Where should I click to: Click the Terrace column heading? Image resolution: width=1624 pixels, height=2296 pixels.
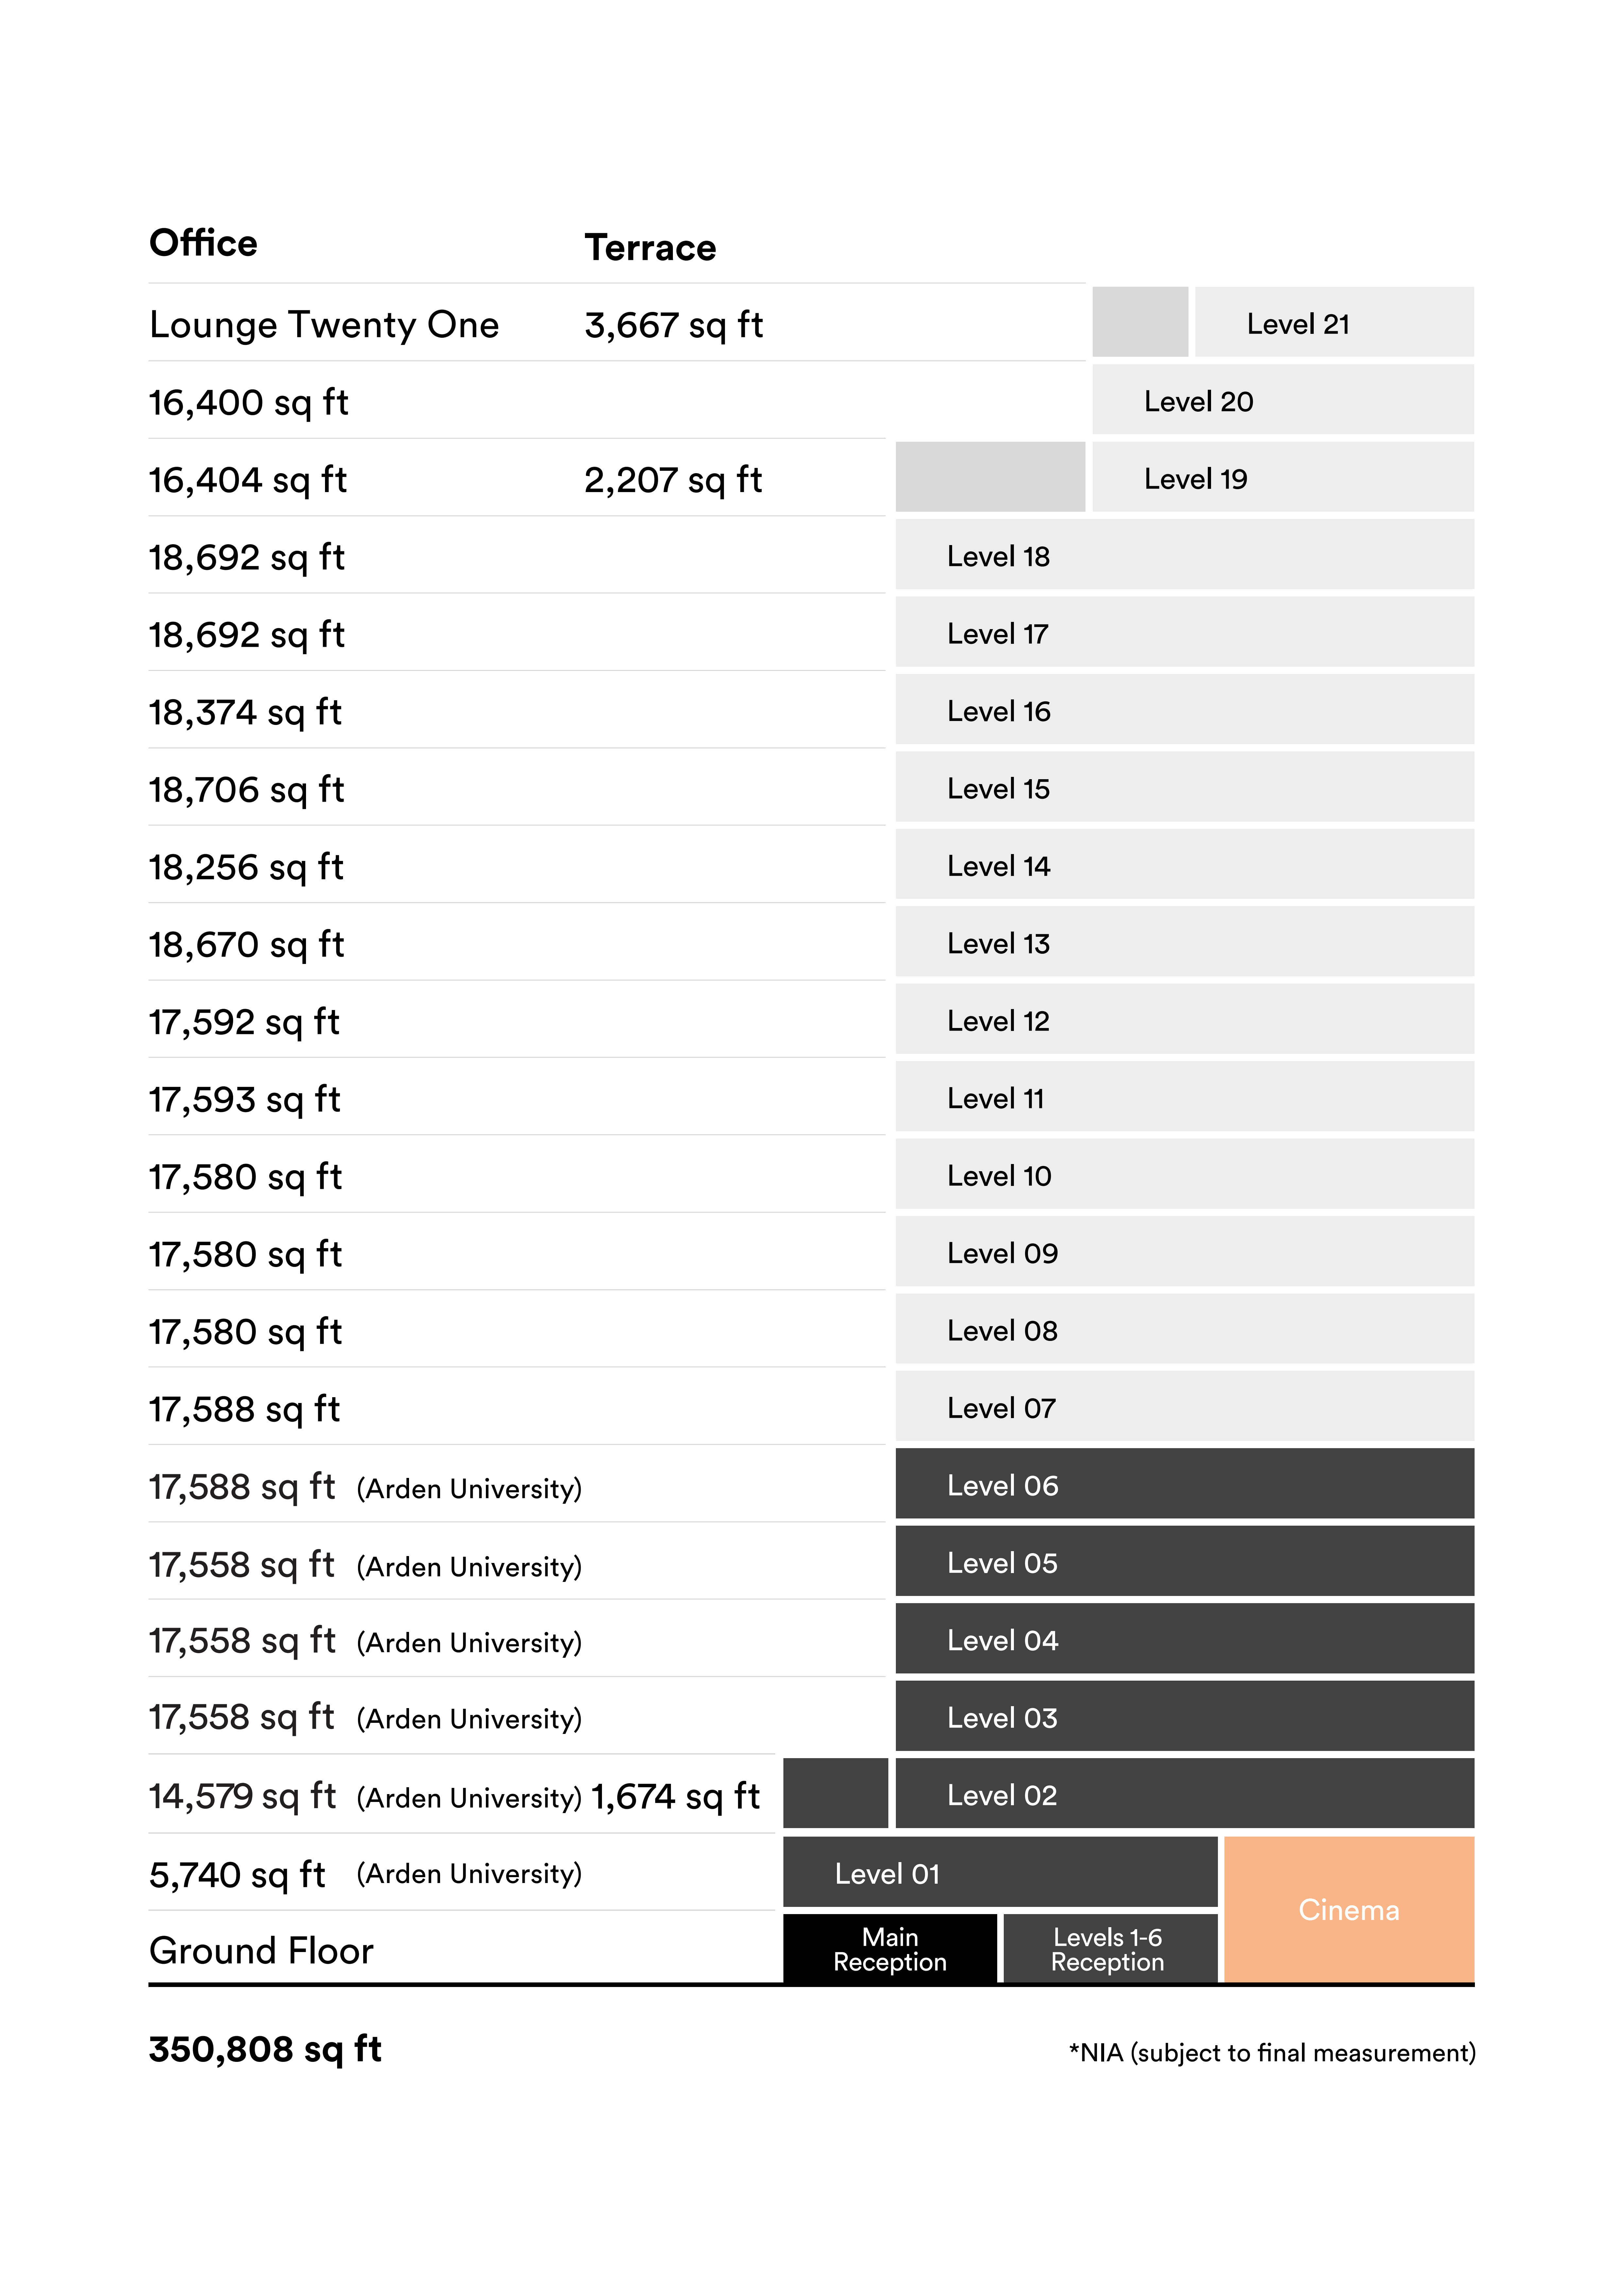point(650,247)
